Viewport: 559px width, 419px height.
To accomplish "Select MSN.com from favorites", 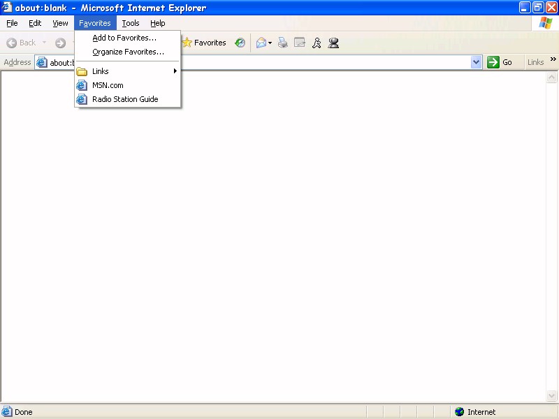I will [x=128, y=85].
